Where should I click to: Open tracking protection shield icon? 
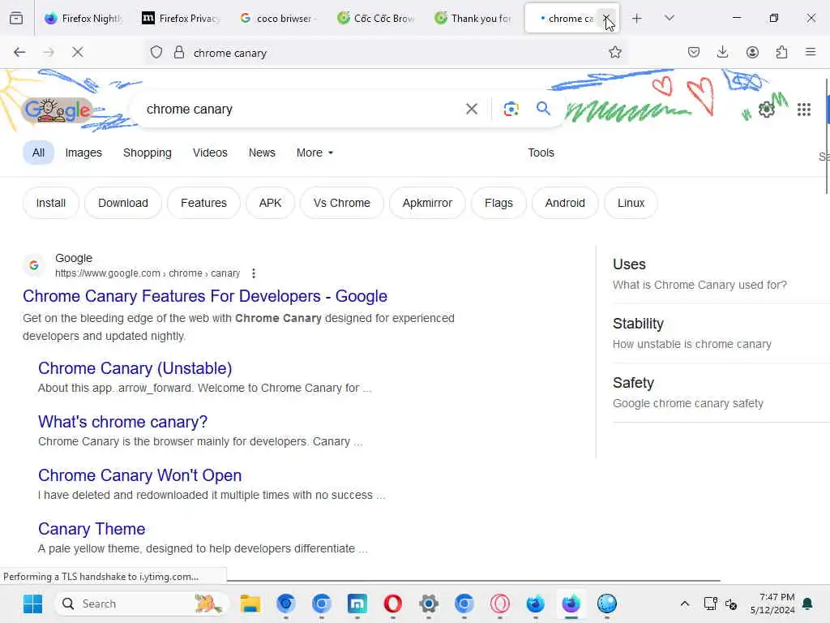point(156,53)
